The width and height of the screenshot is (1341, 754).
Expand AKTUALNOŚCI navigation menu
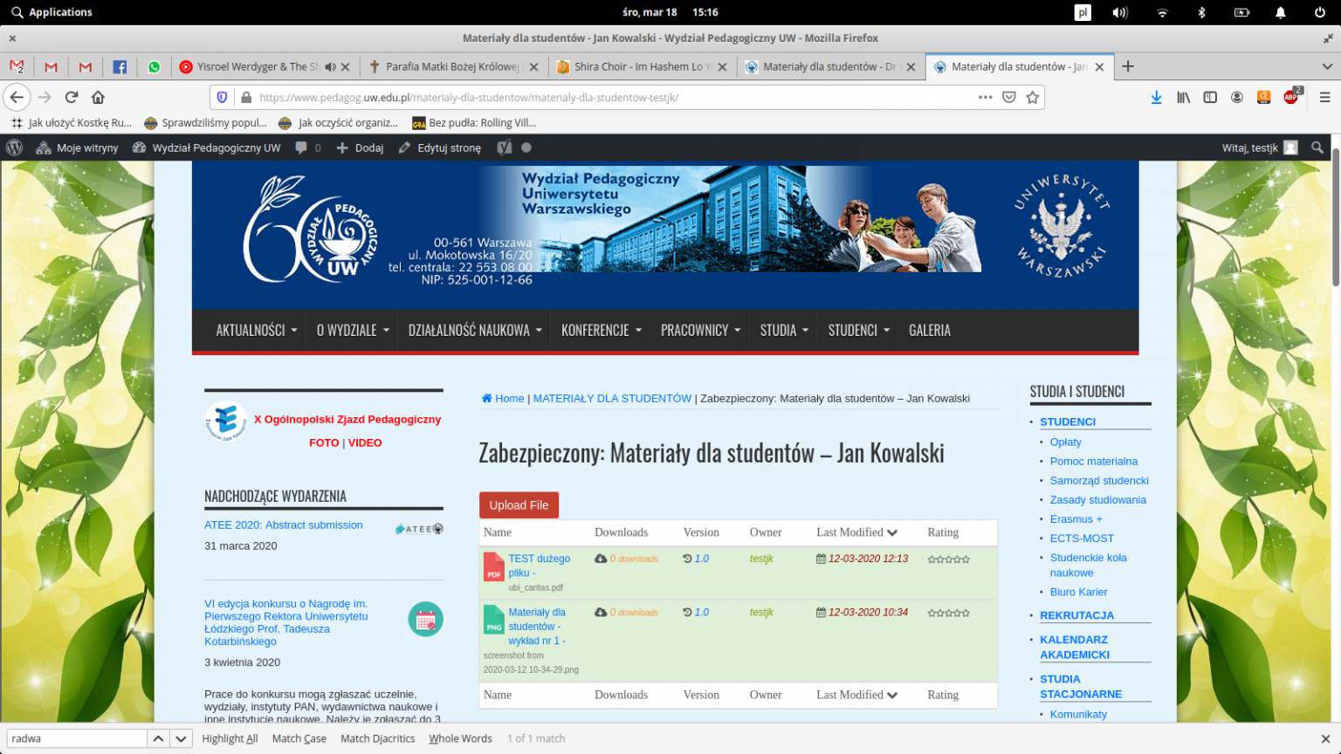pyautogui.click(x=257, y=330)
